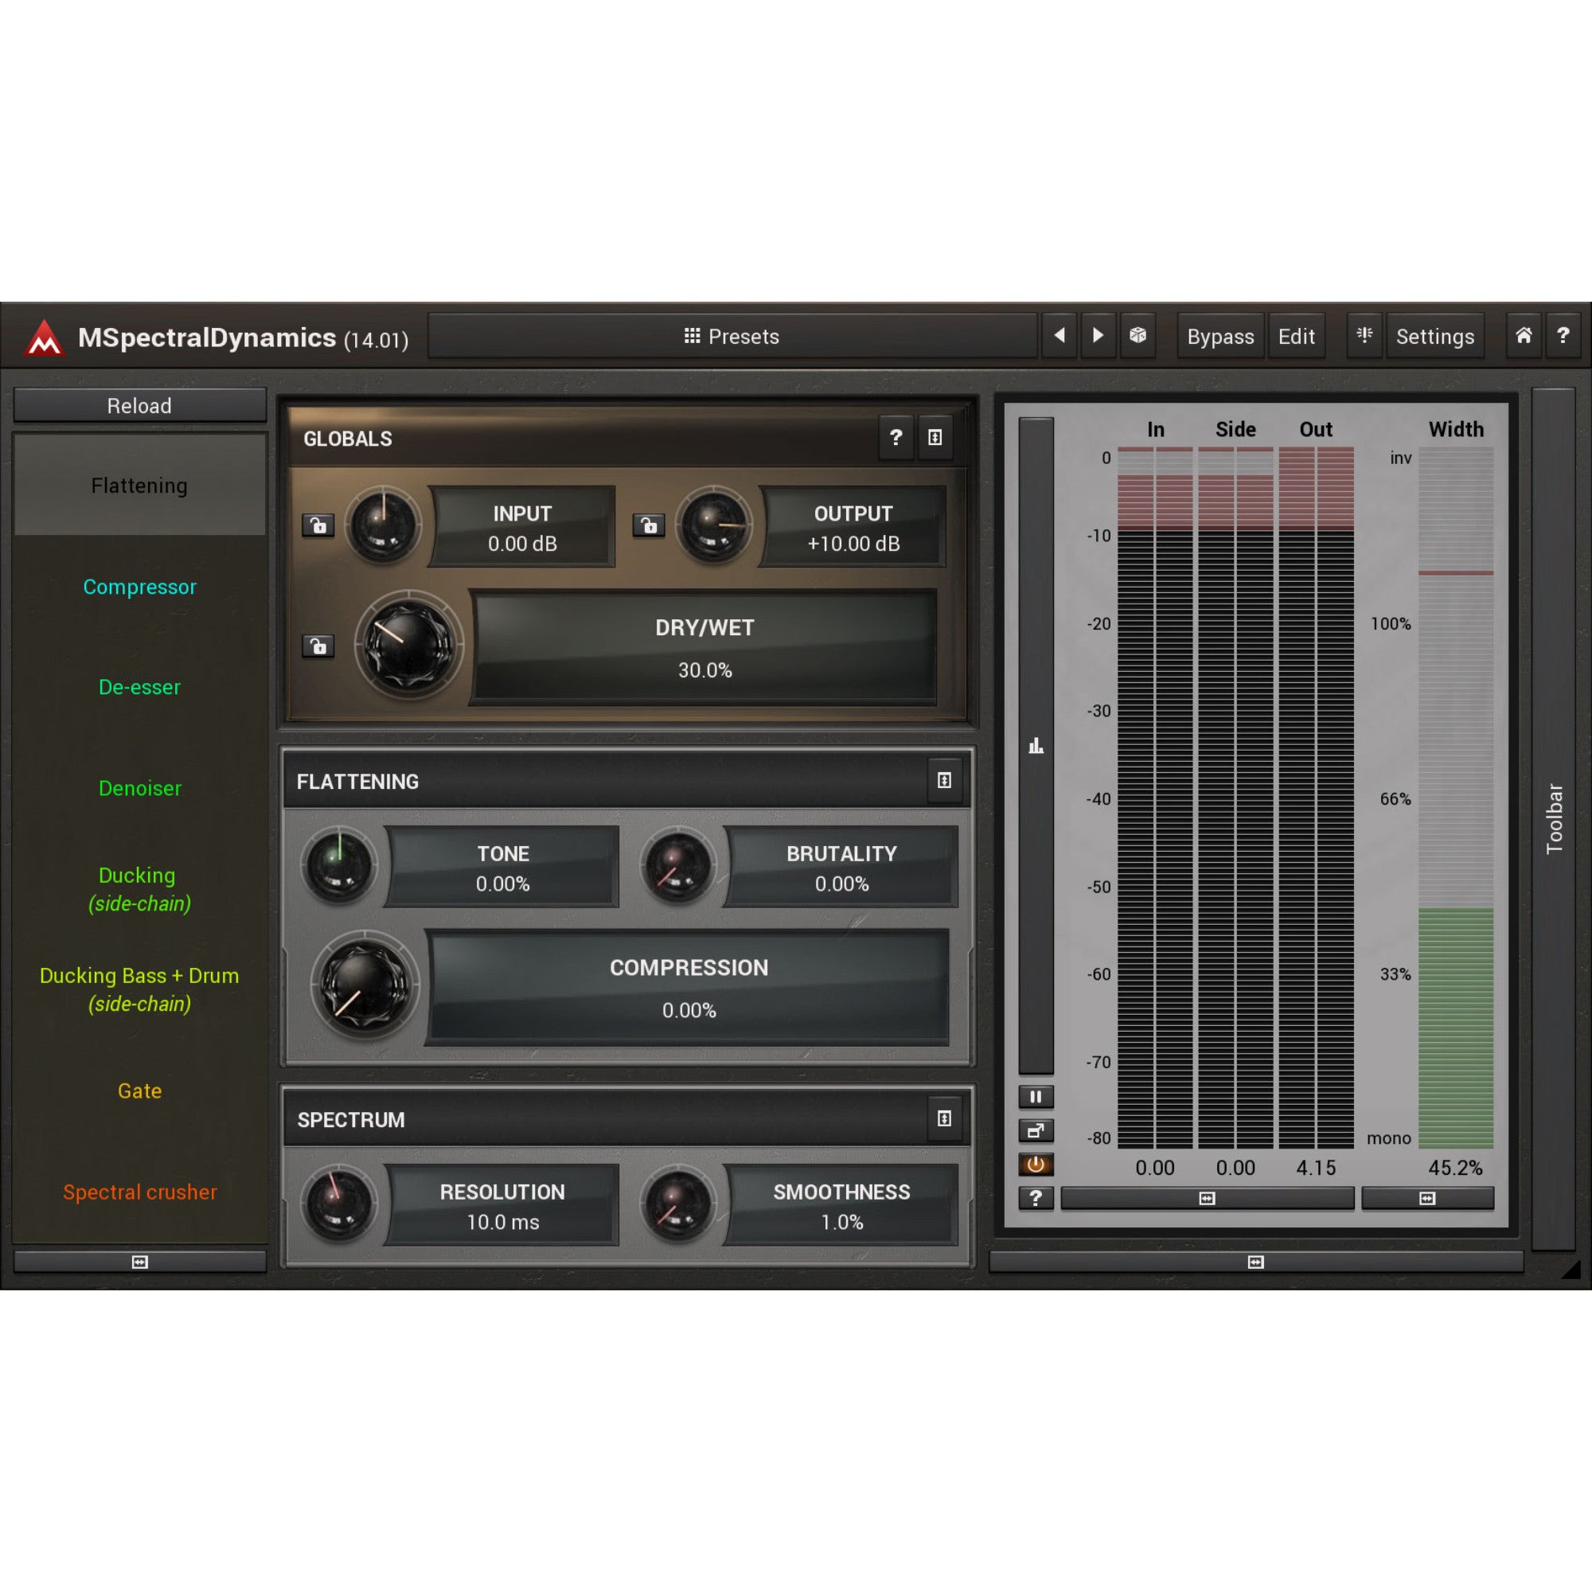Click the Edit button
This screenshot has width=1592, height=1592.
coord(1296,336)
